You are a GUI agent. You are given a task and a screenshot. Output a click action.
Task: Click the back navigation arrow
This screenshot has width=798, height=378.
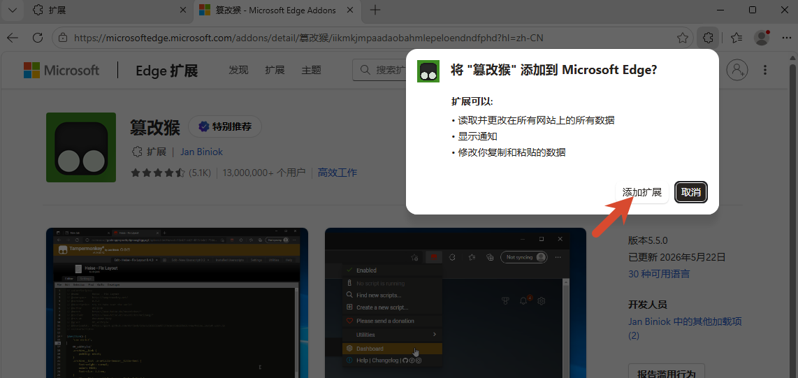point(12,38)
